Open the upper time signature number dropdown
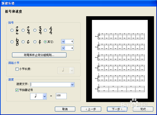This screenshot has height=115, width=157. click(x=63, y=41)
